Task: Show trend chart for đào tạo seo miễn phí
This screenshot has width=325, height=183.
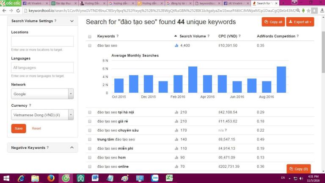Action: [176, 148]
